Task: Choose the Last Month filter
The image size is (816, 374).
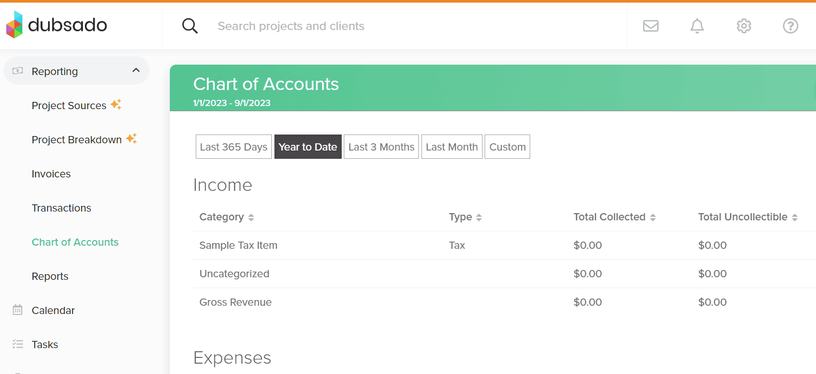Action: pos(451,147)
